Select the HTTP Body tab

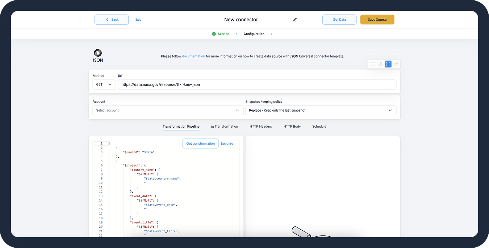click(292, 127)
